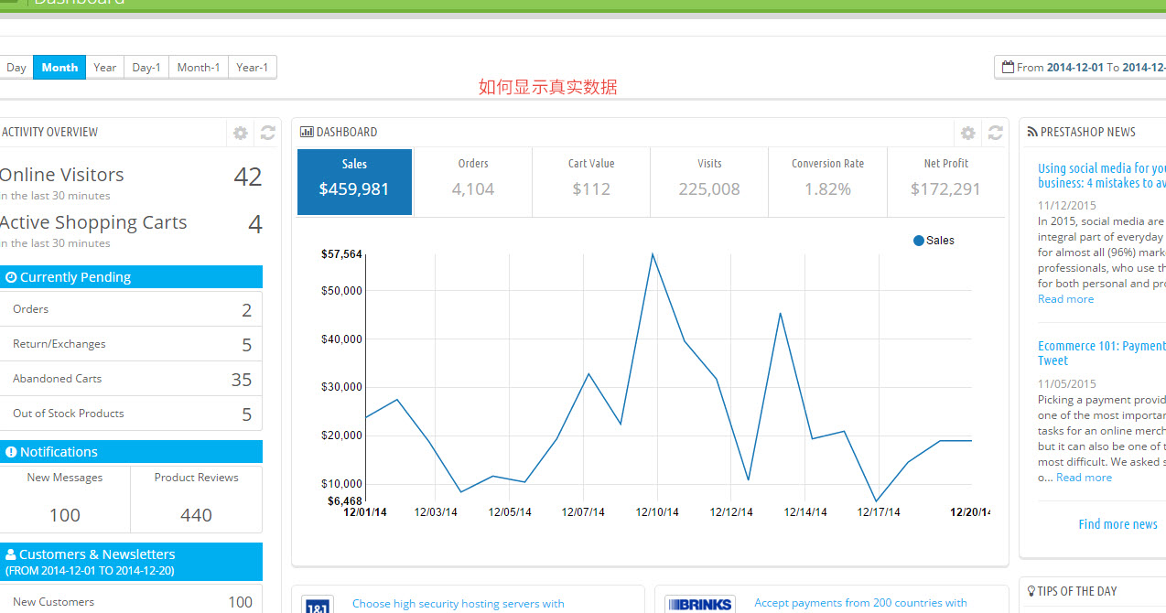Show the Conversion Rate chart
Image resolution: width=1166 pixels, height=613 pixels.
pos(827,181)
